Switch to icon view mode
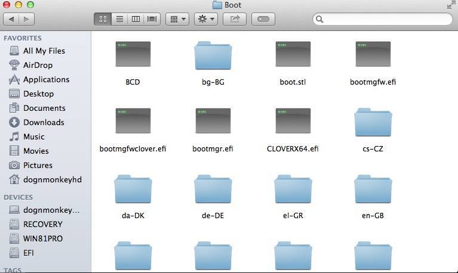The width and height of the screenshot is (458, 273). tap(103, 19)
